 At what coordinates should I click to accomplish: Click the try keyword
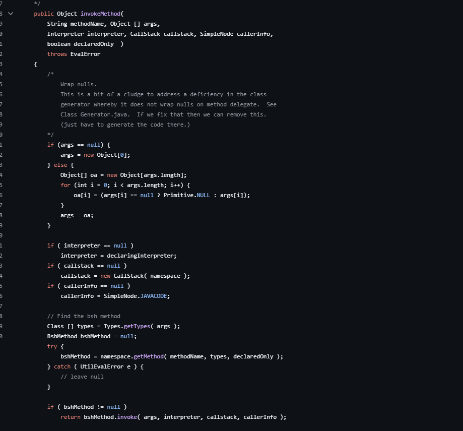52,346
